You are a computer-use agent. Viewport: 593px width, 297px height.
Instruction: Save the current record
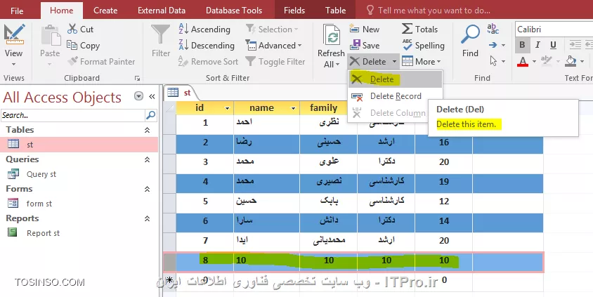(x=365, y=46)
